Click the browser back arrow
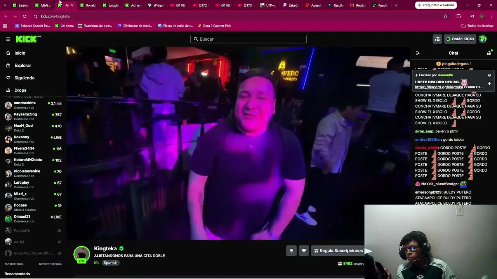The width and height of the screenshot is (497, 279). (x=6, y=16)
